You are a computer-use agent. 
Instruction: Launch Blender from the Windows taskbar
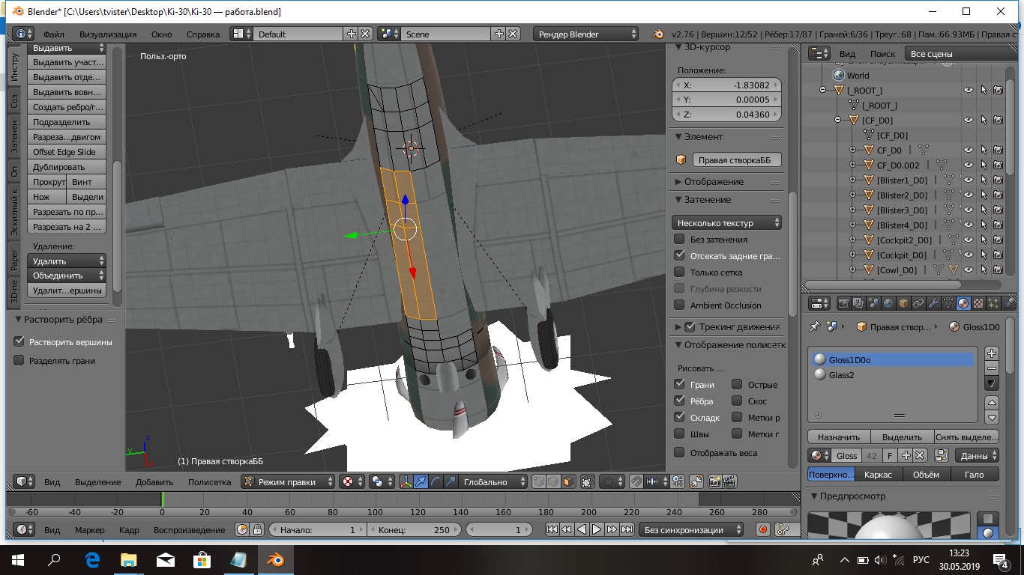coord(277,559)
